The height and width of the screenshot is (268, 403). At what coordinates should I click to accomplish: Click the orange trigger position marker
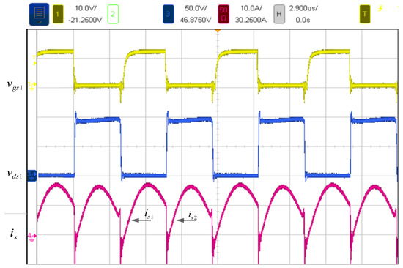pyautogui.click(x=218, y=31)
